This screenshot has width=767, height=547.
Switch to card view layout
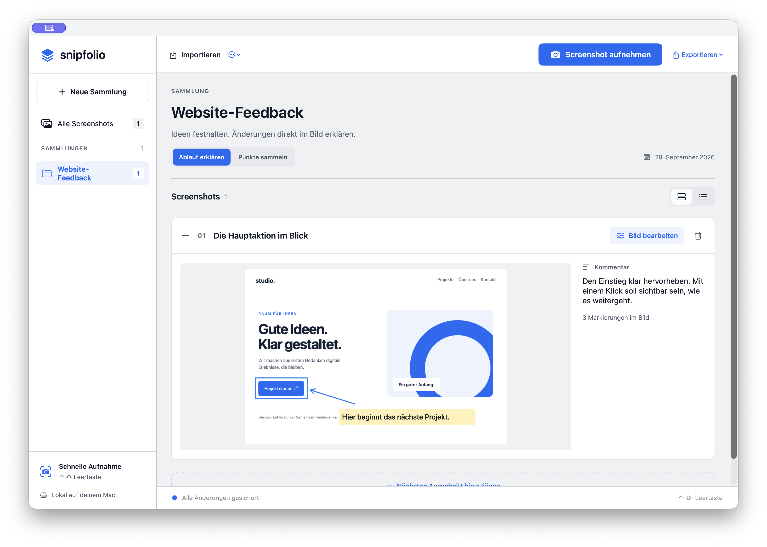click(681, 197)
